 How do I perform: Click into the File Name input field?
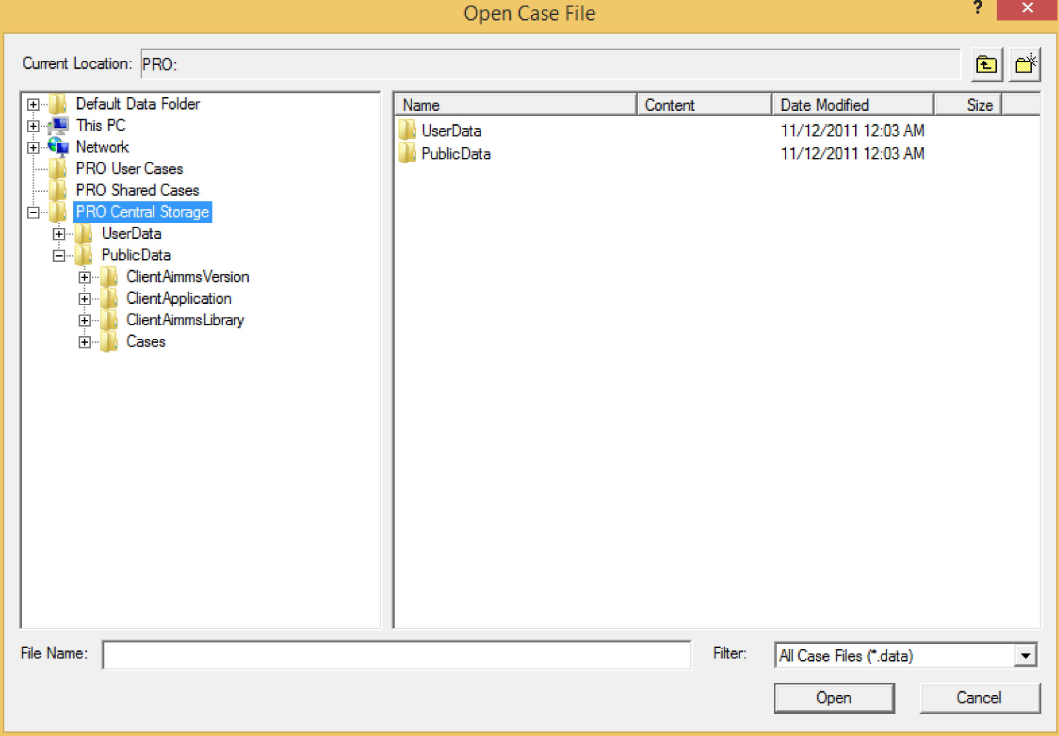tap(397, 655)
